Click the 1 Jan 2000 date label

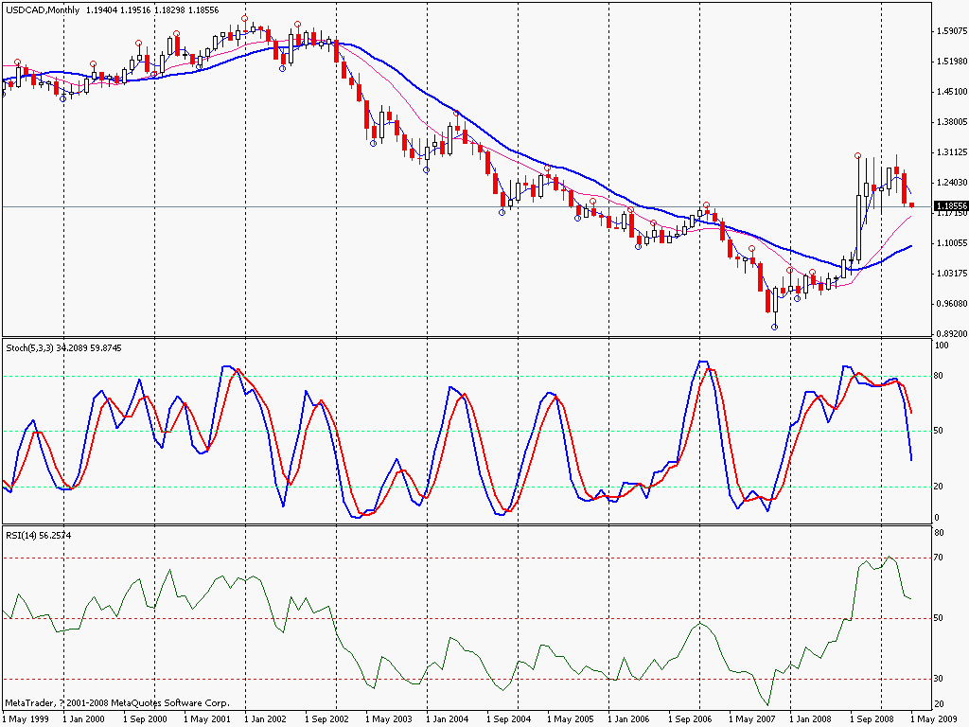[x=84, y=719]
